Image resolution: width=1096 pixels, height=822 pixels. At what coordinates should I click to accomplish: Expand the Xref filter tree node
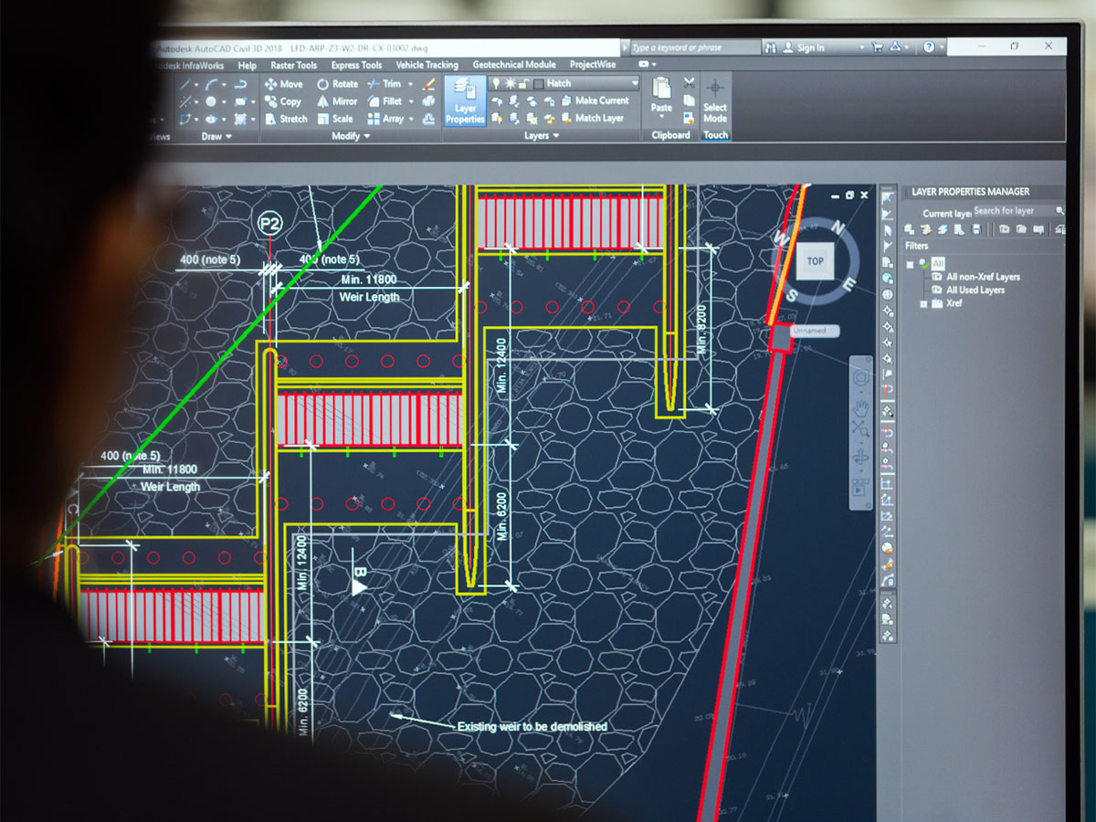tap(923, 303)
